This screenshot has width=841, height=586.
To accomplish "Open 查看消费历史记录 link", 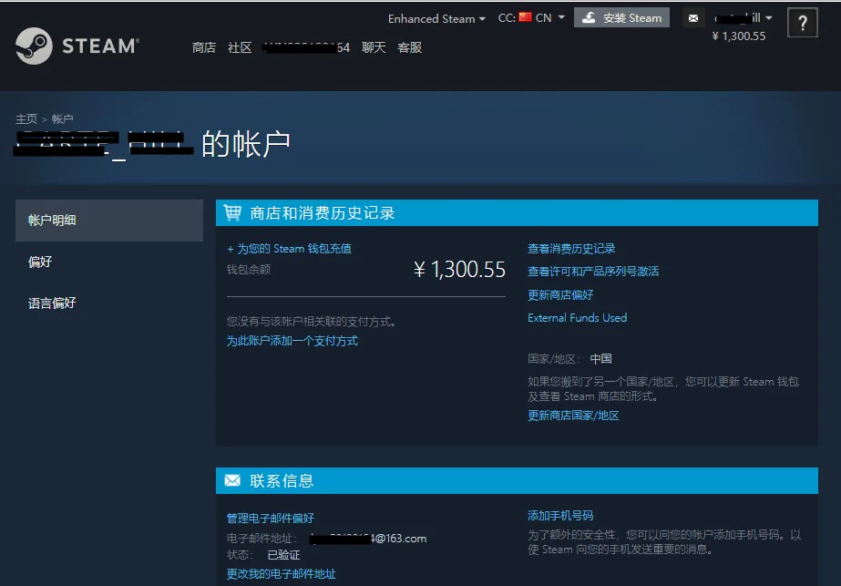I will tap(571, 249).
